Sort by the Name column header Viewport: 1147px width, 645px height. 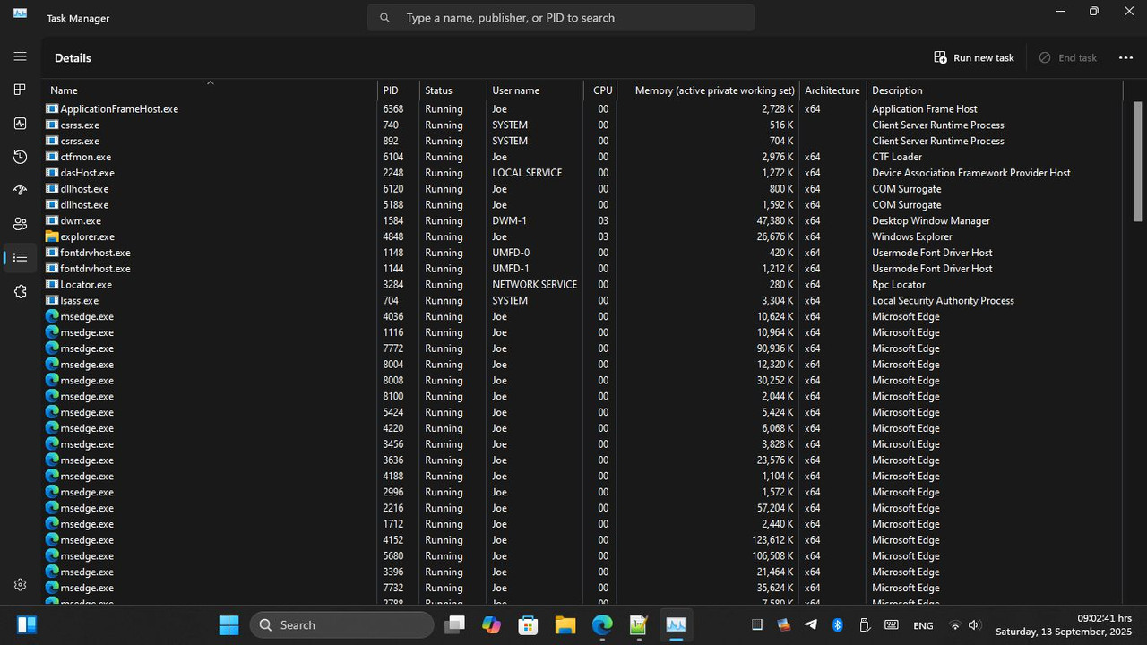tap(211, 90)
